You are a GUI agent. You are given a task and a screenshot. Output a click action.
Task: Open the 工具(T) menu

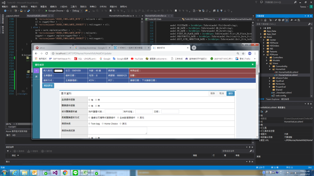pyautogui.click(x=74, y=7)
